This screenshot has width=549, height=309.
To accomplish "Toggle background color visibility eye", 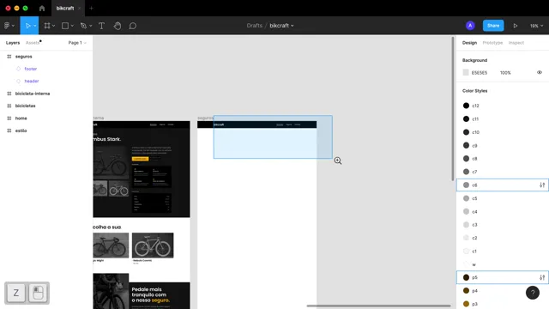I will pyautogui.click(x=540, y=72).
